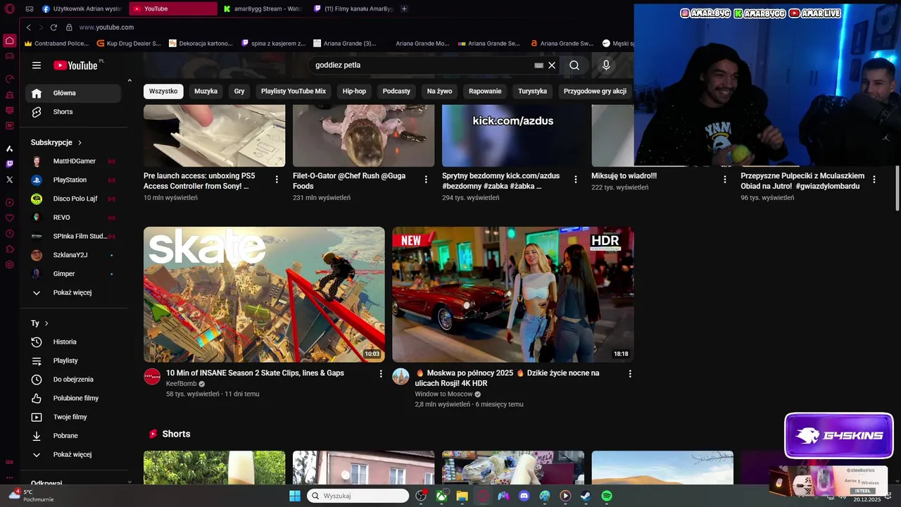Open Twoje filmy in sidebar

[73, 417]
